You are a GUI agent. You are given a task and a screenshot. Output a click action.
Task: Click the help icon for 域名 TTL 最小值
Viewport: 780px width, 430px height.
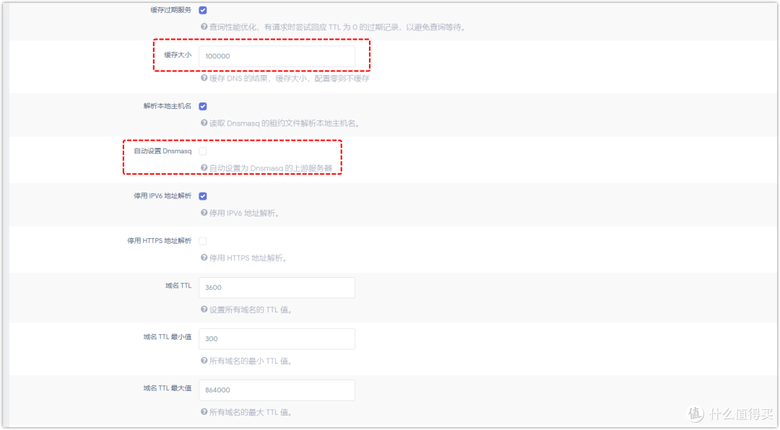(203, 361)
